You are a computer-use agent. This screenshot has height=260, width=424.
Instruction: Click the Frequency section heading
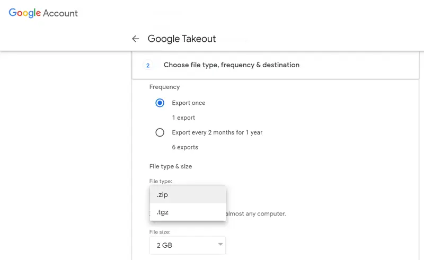pyautogui.click(x=164, y=87)
